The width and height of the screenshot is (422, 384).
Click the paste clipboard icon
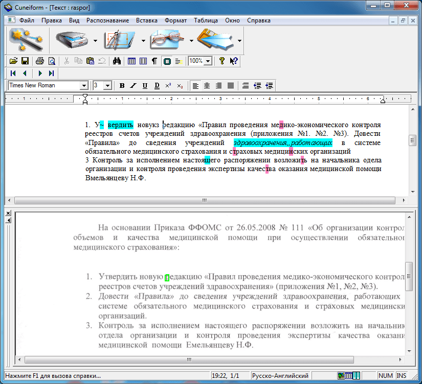coord(90,61)
